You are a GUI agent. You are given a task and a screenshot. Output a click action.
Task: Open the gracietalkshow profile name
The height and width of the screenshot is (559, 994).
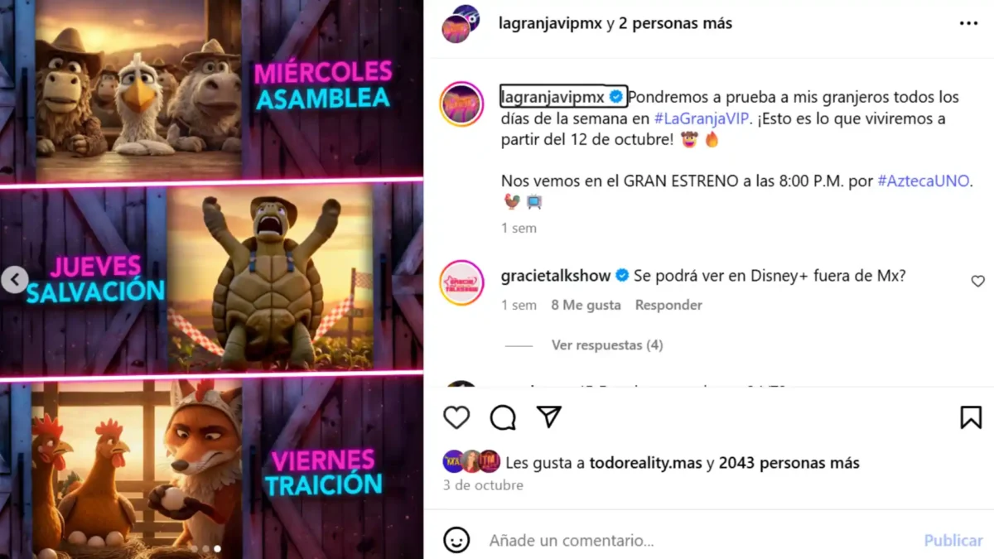pyautogui.click(x=556, y=276)
